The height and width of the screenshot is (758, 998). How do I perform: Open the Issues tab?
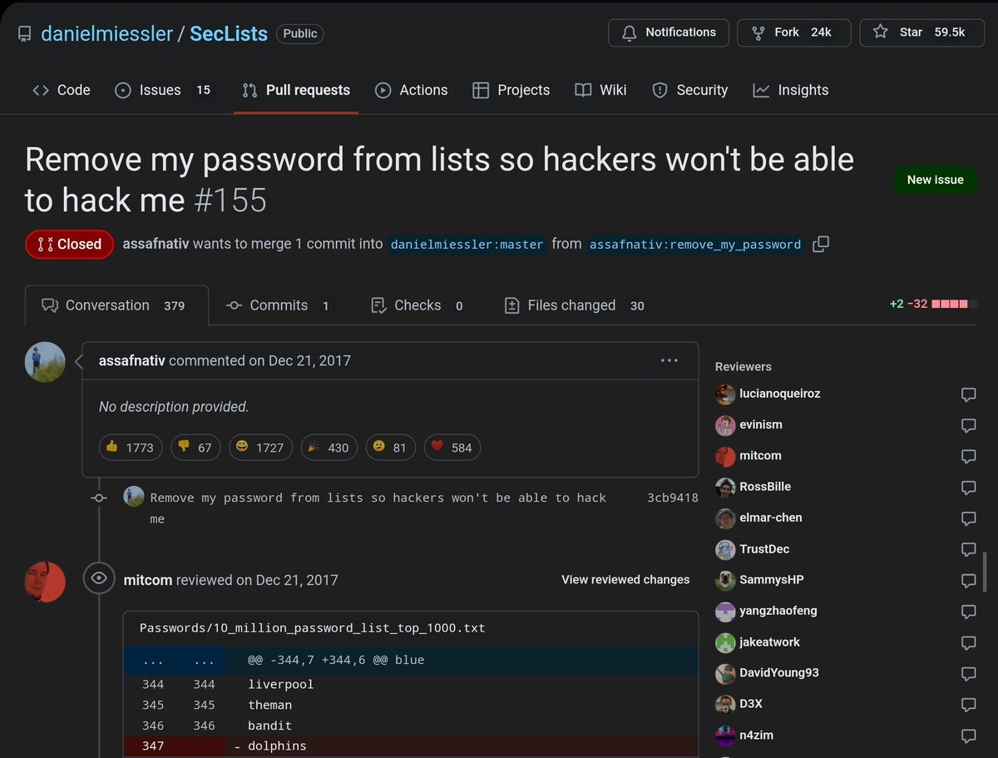[162, 90]
